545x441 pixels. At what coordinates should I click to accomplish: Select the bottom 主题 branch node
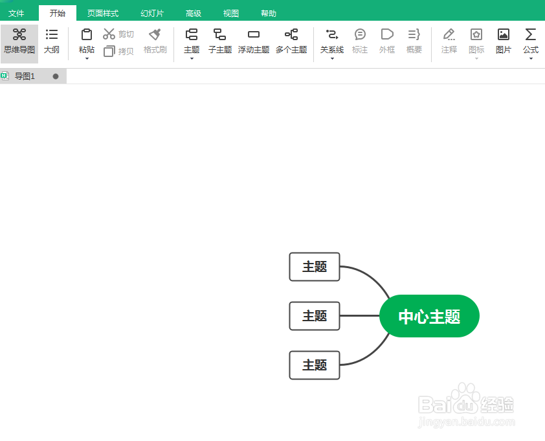pos(315,365)
